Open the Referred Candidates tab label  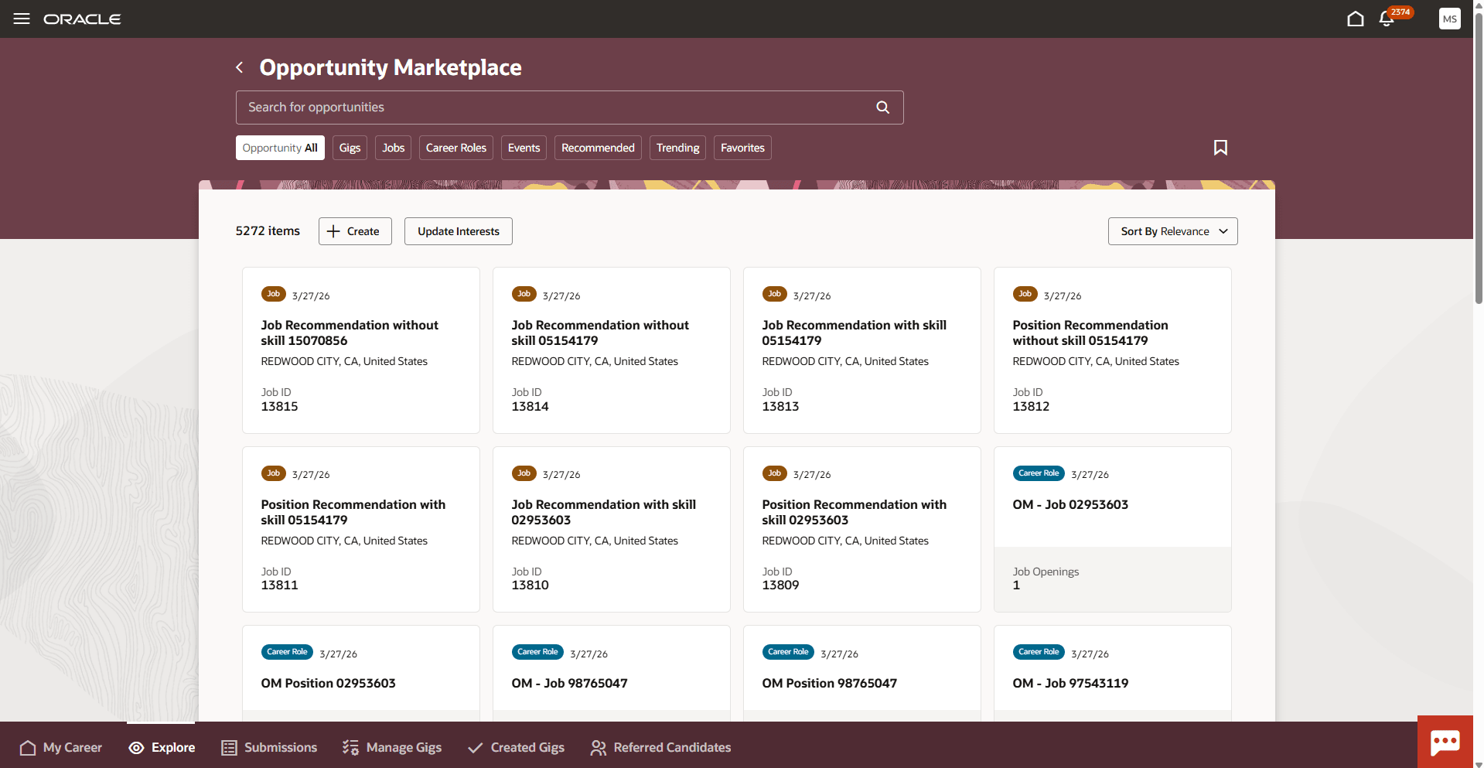pos(672,747)
